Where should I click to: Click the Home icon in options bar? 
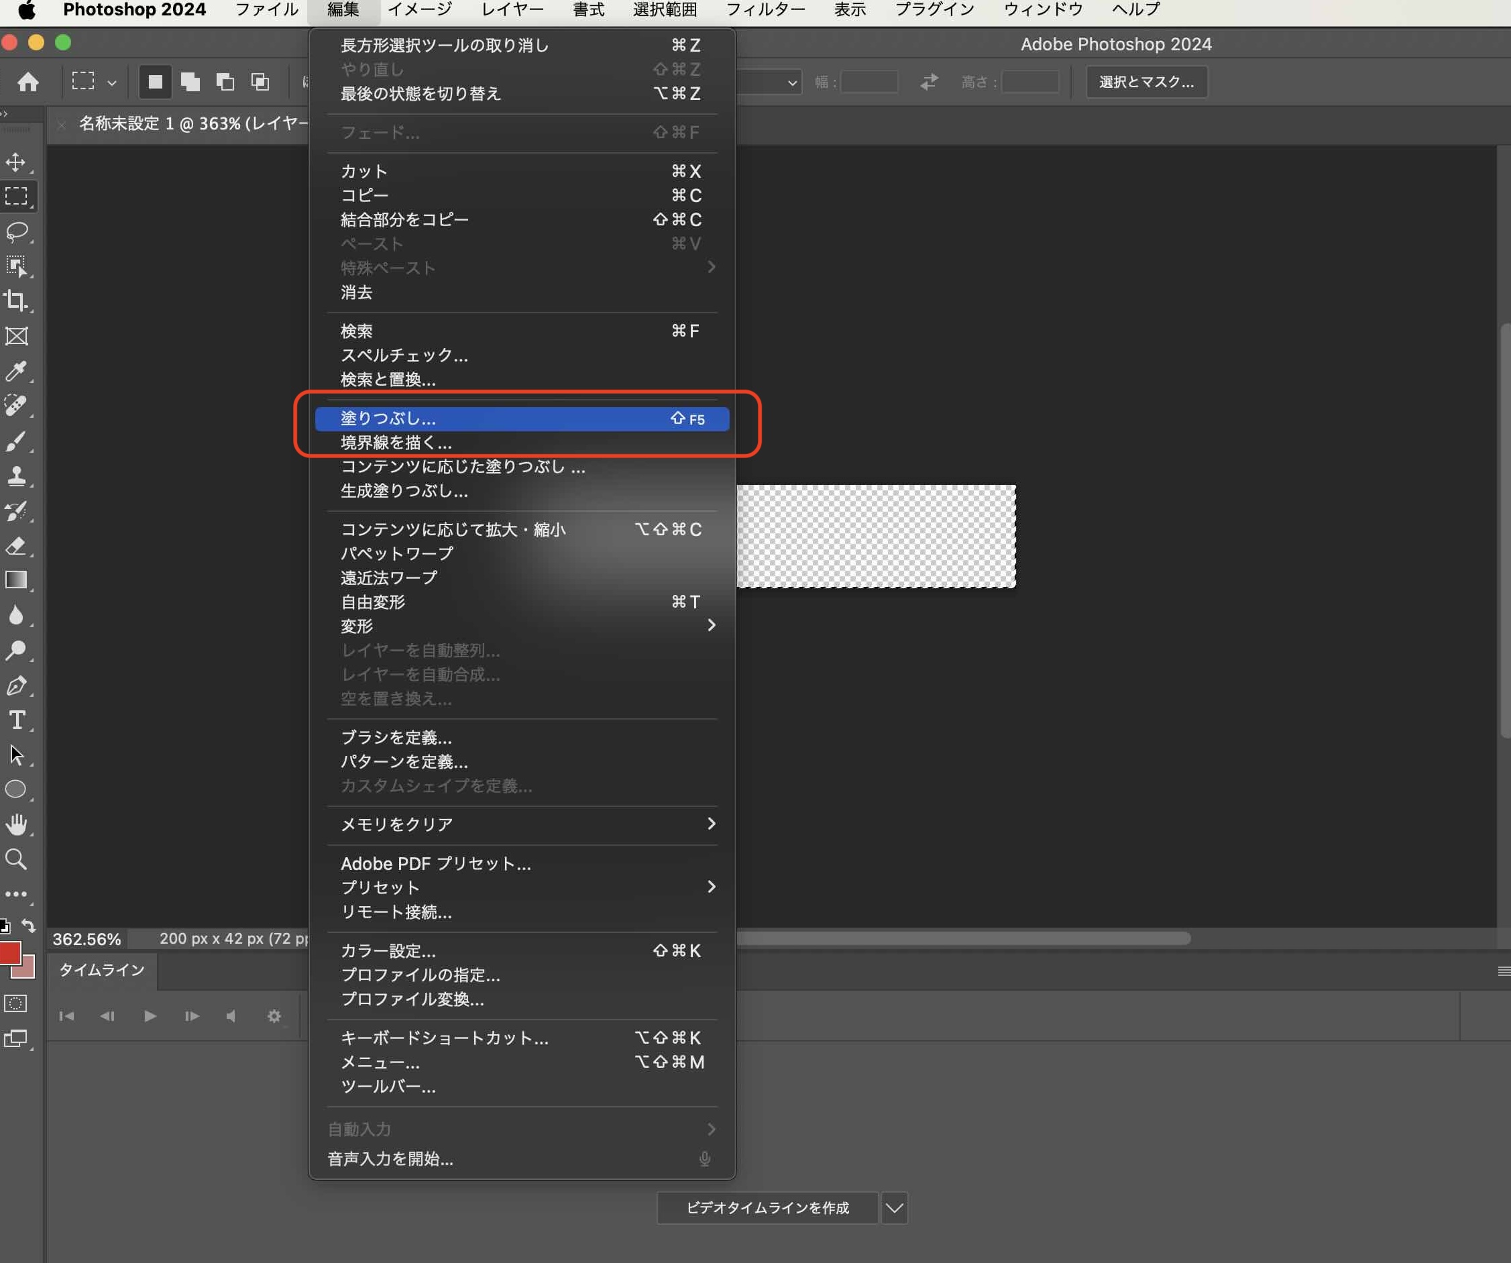(28, 82)
